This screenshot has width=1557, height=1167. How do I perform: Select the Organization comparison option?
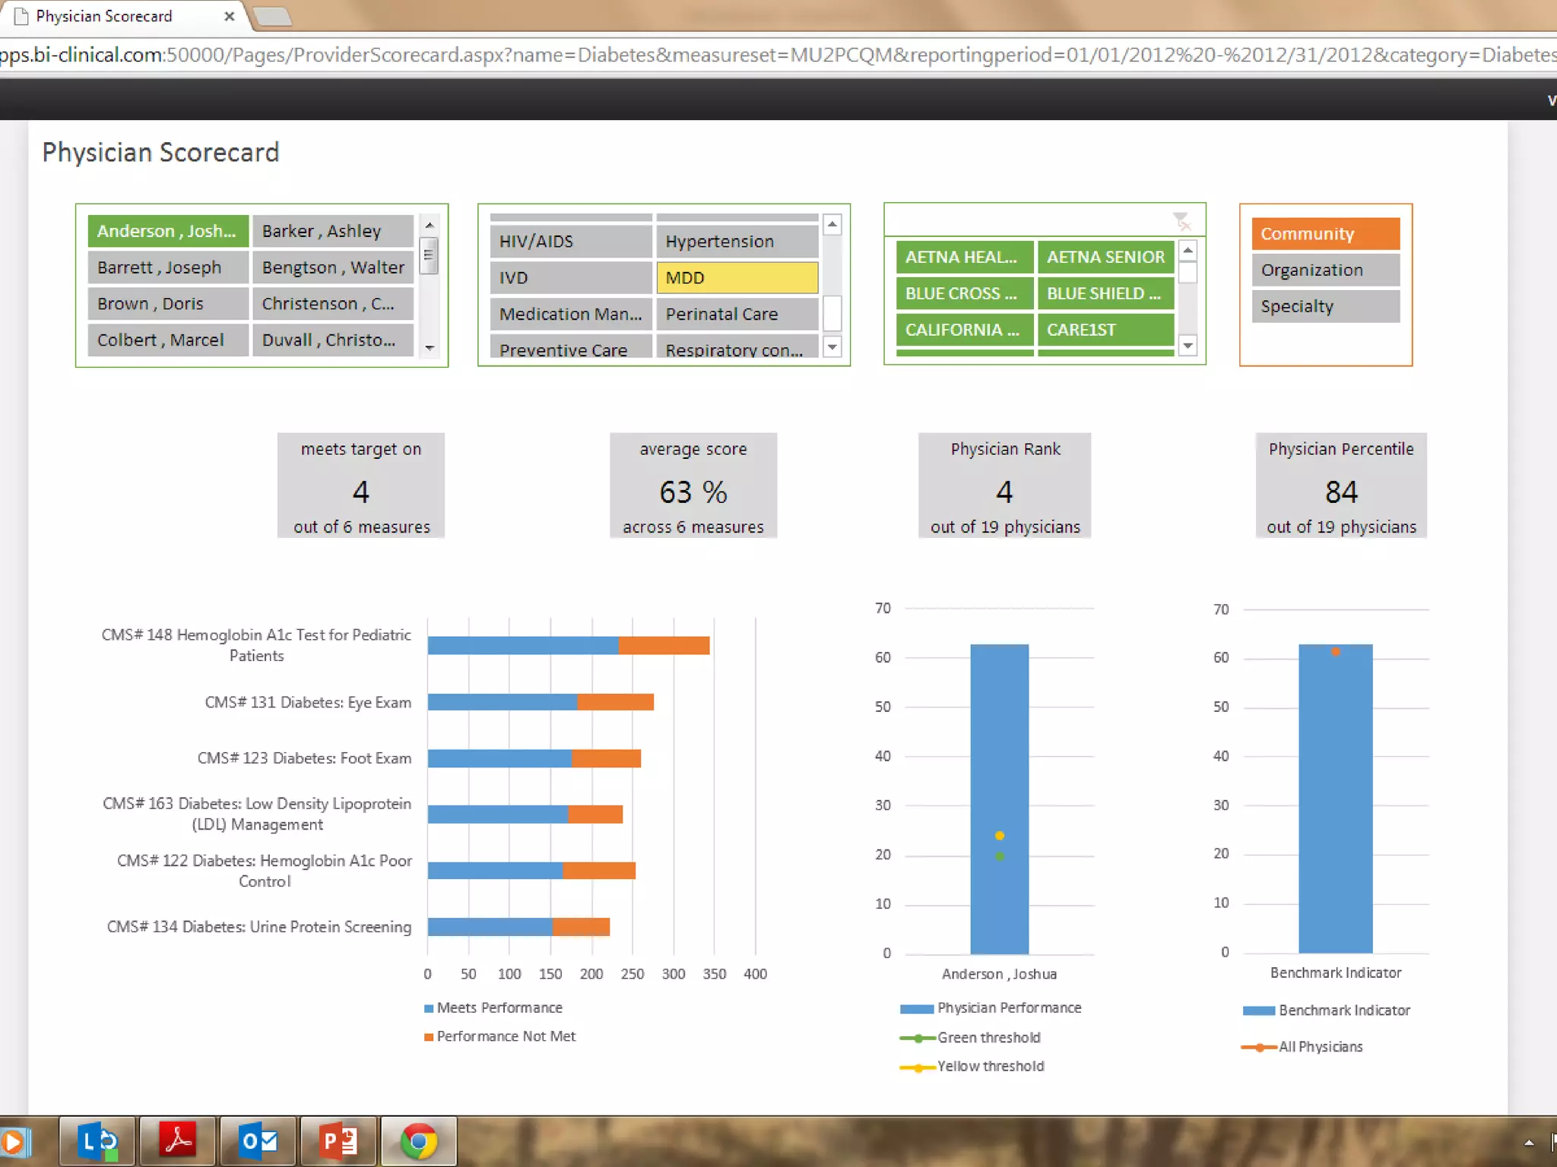1325,270
